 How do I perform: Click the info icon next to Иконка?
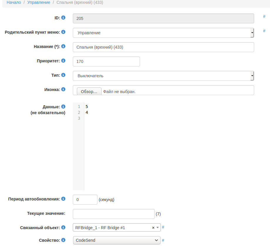[63, 89]
